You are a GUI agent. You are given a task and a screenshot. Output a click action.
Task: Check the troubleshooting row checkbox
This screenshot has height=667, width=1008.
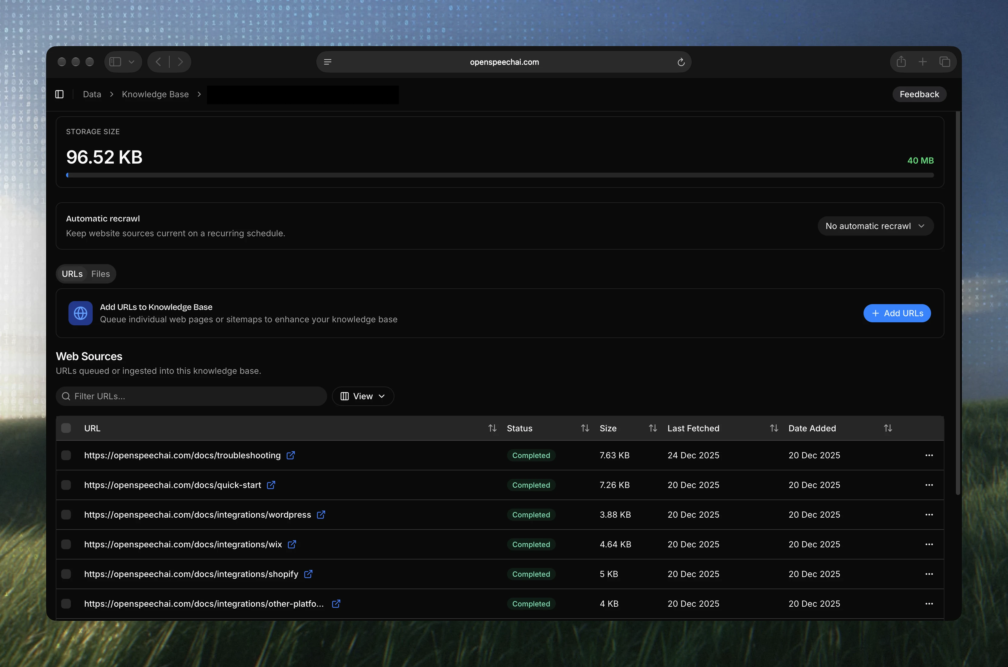click(x=66, y=455)
